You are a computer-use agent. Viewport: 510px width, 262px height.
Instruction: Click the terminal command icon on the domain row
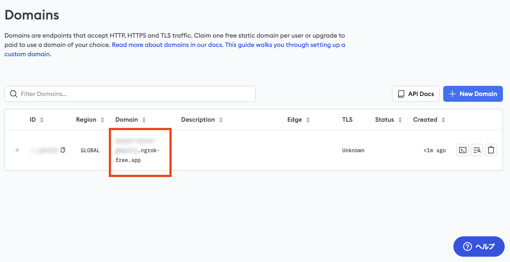pos(462,150)
